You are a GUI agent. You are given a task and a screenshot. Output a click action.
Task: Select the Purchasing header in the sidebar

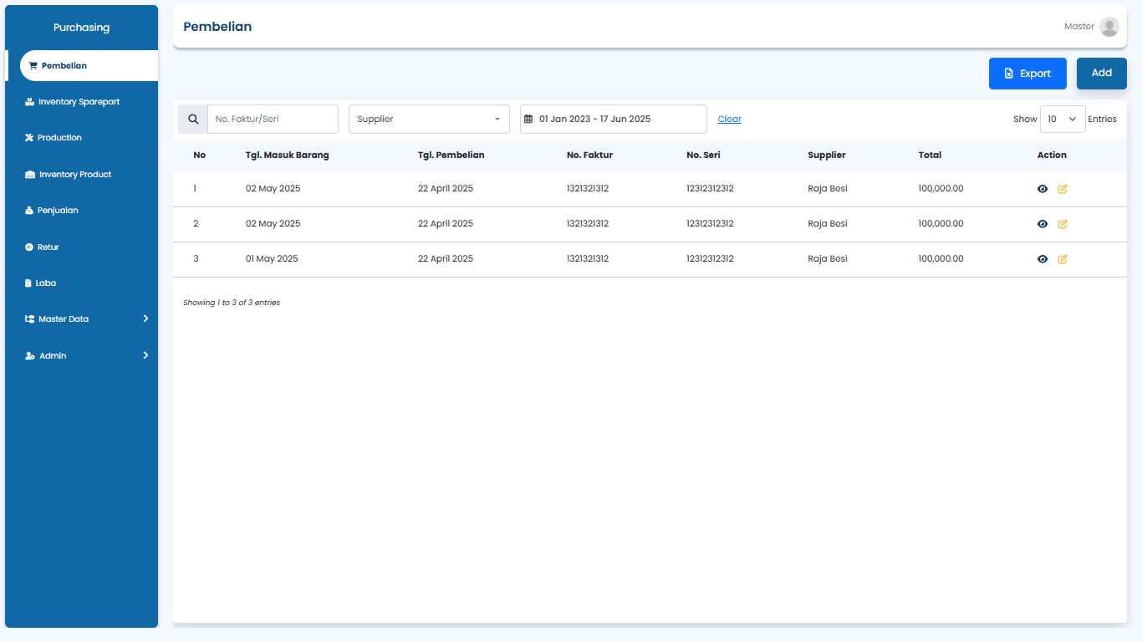[x=81, y=27]
